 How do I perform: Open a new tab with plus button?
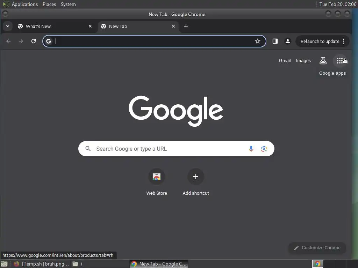point(186,26)
